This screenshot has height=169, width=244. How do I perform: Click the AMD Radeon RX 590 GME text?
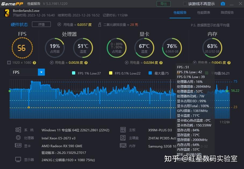[x=62, y=146]
